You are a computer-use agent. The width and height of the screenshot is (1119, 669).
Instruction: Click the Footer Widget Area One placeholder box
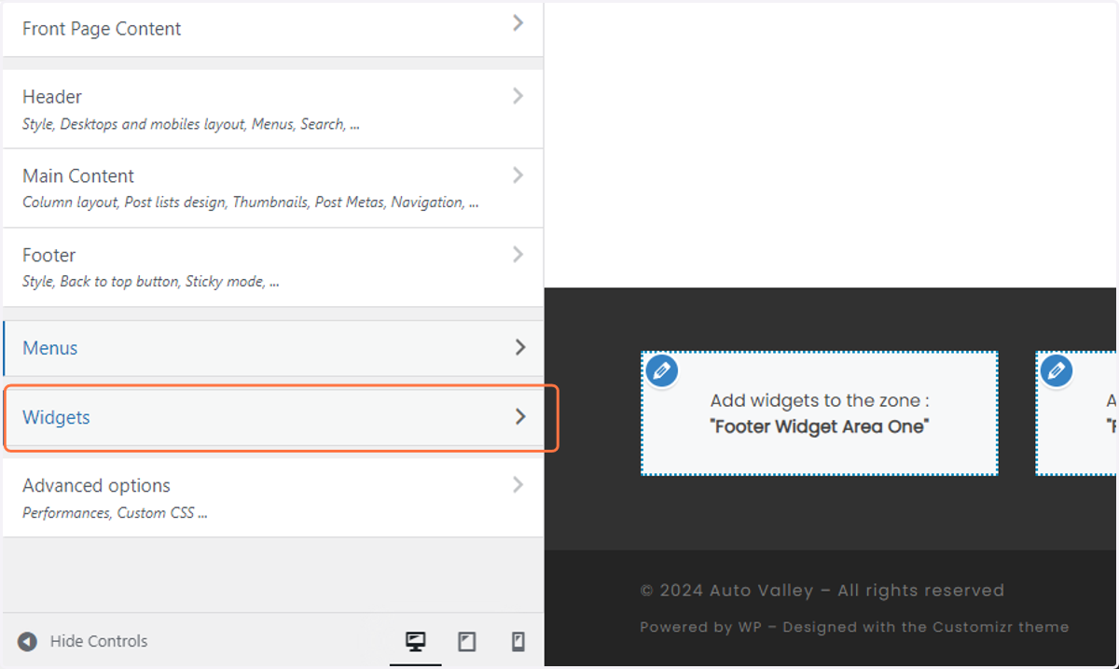(x=820, y=413)
